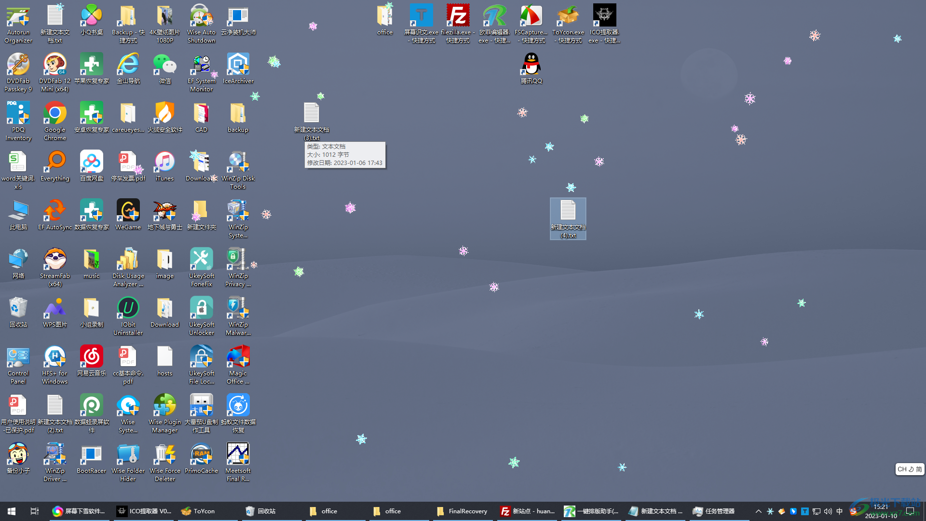Open ToYcon.exe shortcut icon
The width and height of the screenshot is (926, 521).
(x=568, y=24)
